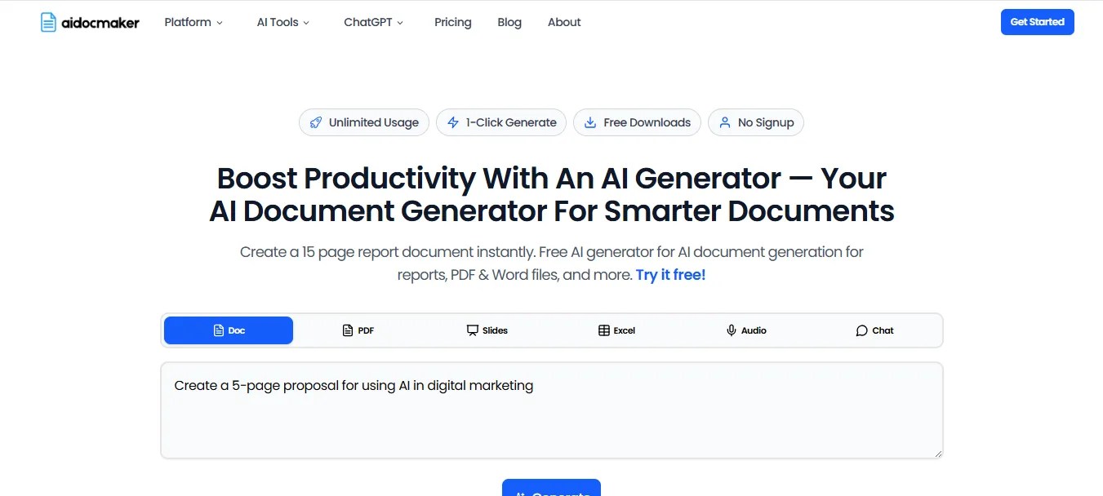Viewport: 1103px width, 496px height.
Task: Click the Get Started button
Action: click(x=1038, y=22)
